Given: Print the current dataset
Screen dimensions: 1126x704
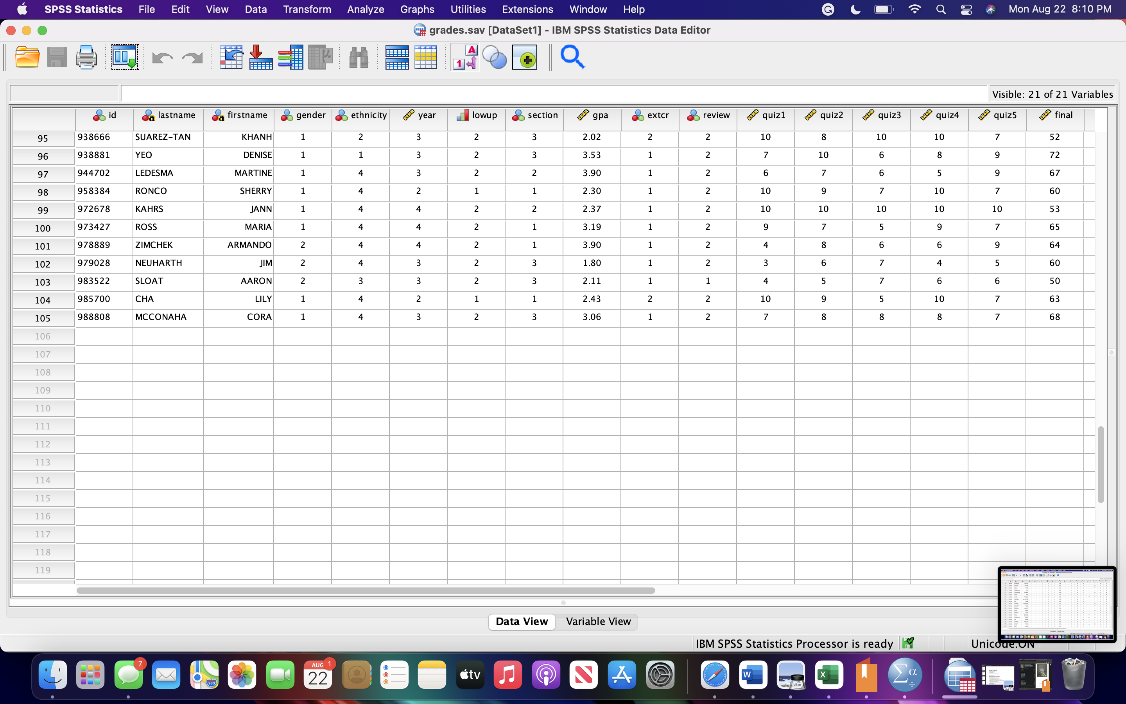Looking at the screenshot, I should pyautogui.click(x=86, y=57).
